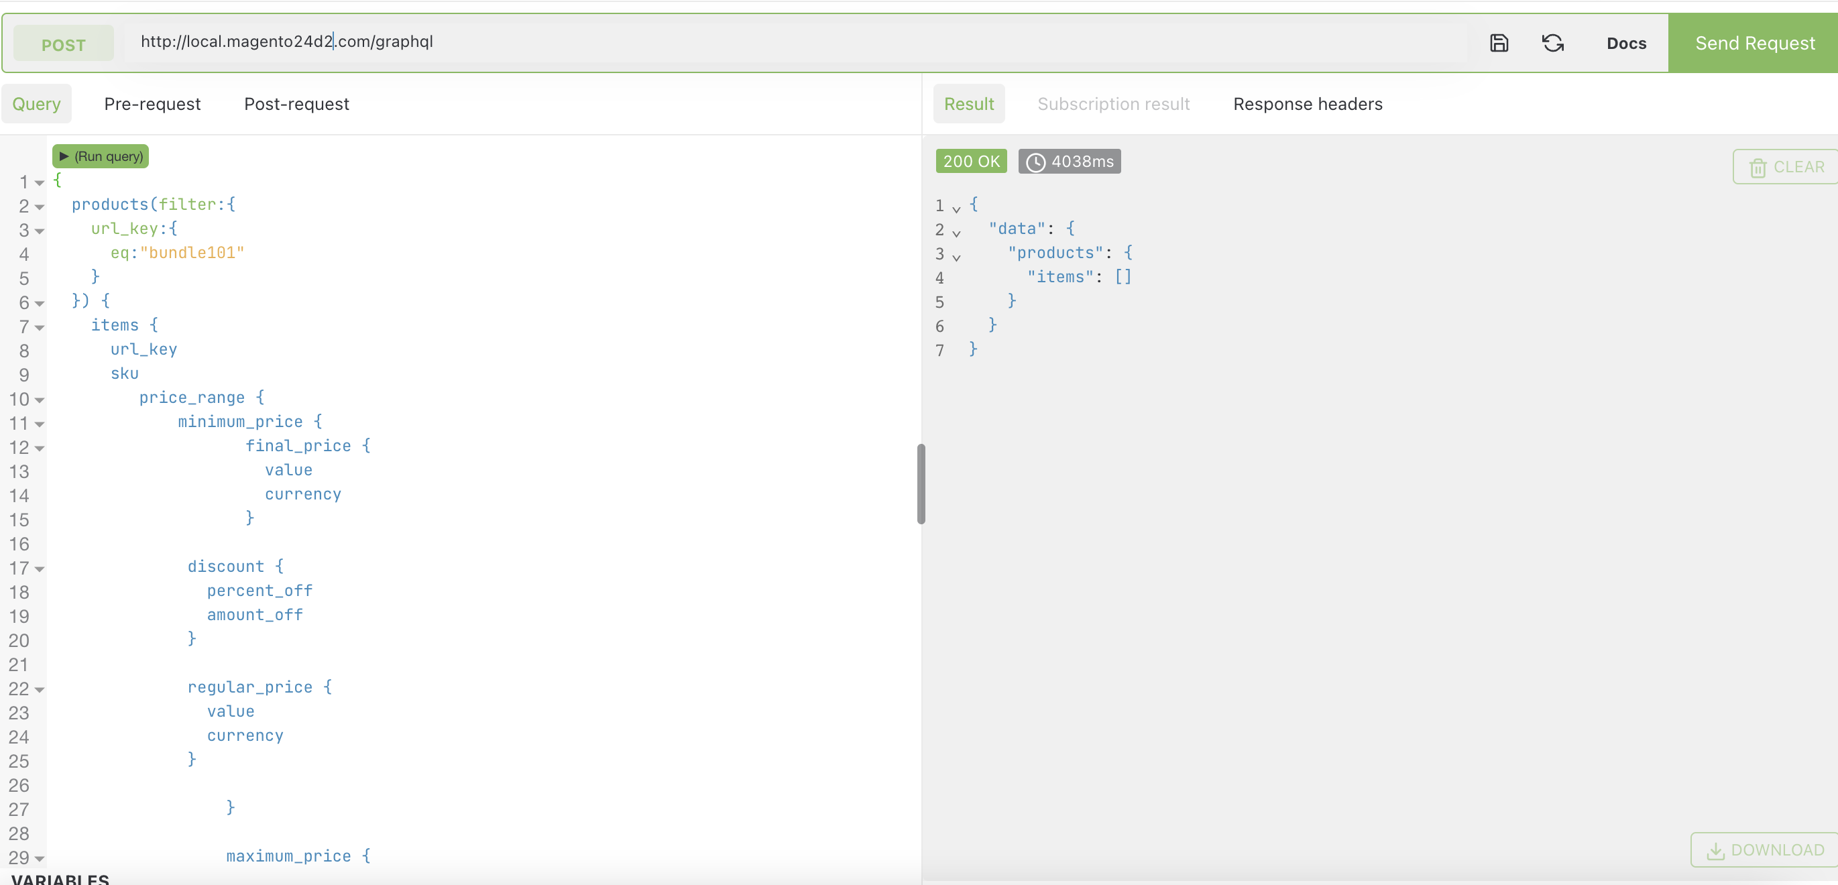The width and height of the screenshot is (1838, 885).
Task: Open the Docs panel
Action: 1626,44
